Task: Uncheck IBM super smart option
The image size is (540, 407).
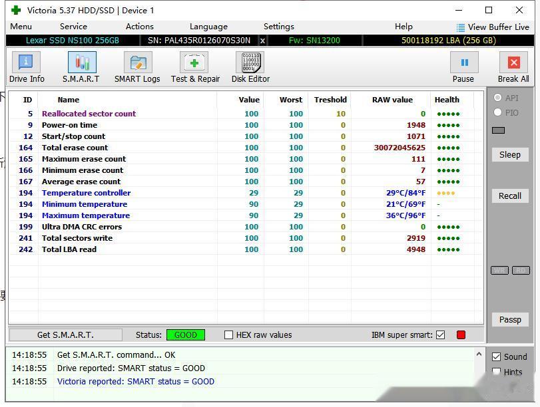Action: (441, 335)
